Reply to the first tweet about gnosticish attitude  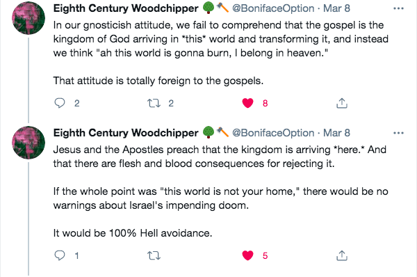[x=60, y=103]
